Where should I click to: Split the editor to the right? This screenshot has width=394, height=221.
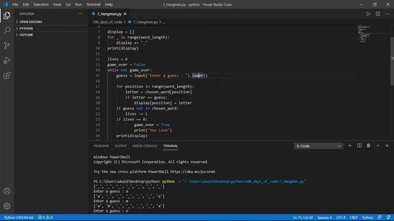point(377,14)
